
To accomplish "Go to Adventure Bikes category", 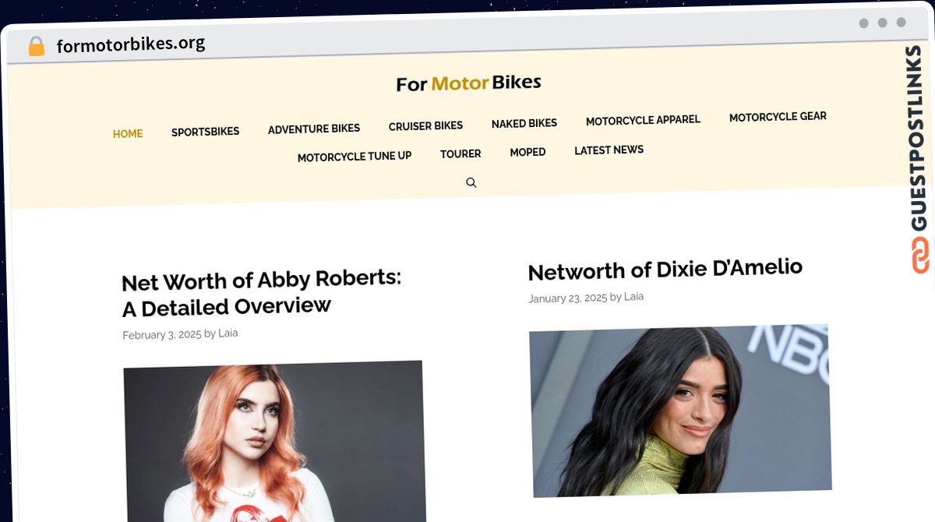I will 314,129.
